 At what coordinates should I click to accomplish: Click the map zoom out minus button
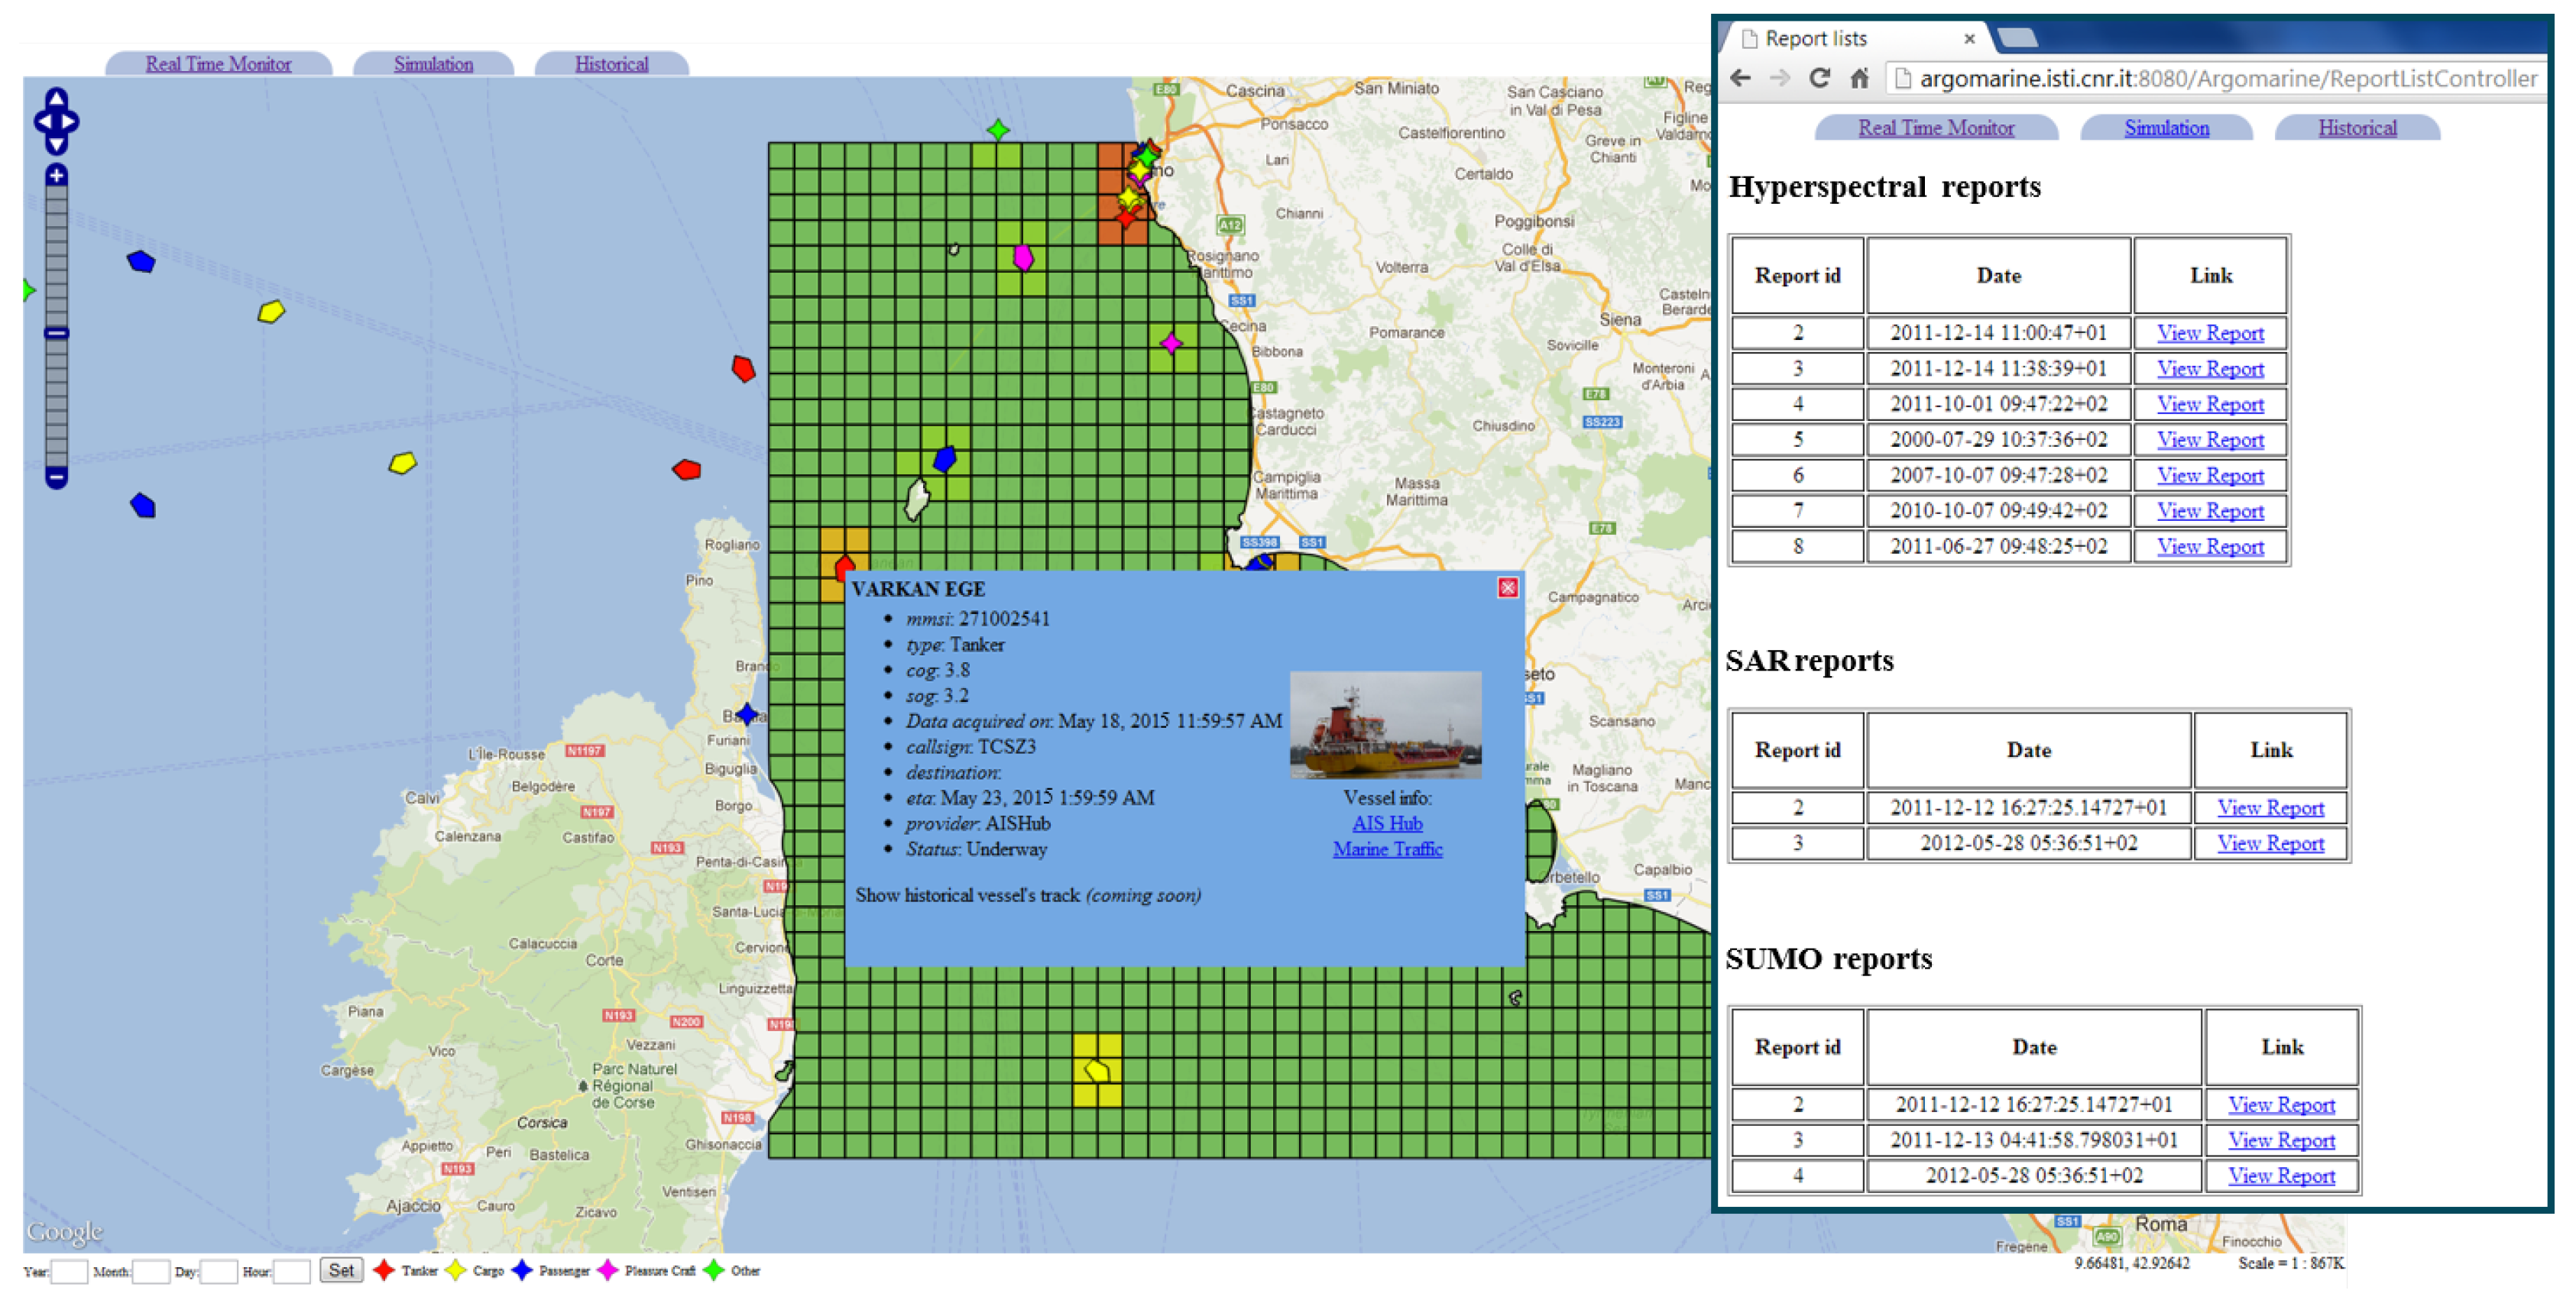pos(56,477)
